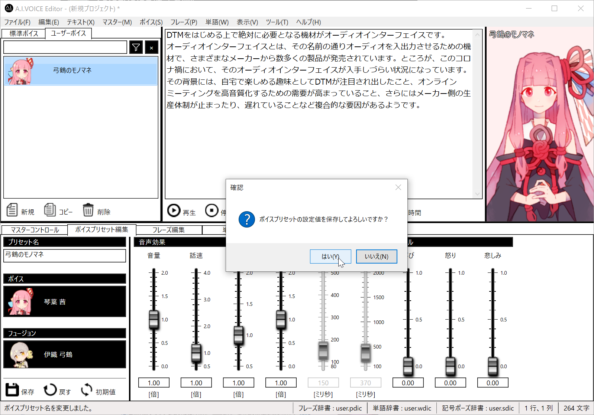Open the 表示(V) menu

[x=247, y=22]
